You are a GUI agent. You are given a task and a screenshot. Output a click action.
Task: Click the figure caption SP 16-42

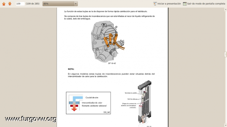pos(112,63)
